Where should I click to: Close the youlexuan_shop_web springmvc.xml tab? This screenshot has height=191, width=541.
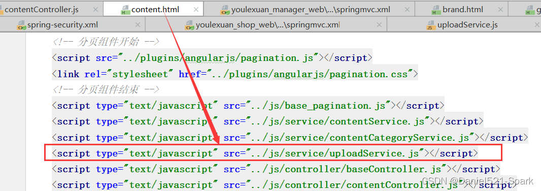pos(379,25)
